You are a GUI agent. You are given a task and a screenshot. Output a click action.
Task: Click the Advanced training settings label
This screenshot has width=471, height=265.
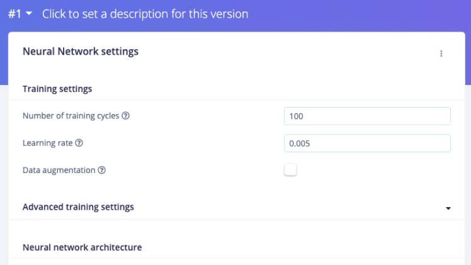coord(78,206)
